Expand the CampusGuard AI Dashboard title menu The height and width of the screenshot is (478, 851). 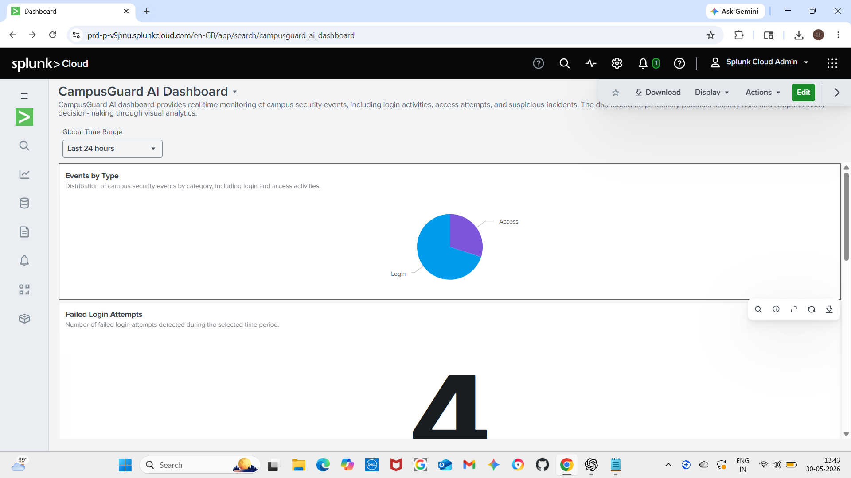[235, 92]
